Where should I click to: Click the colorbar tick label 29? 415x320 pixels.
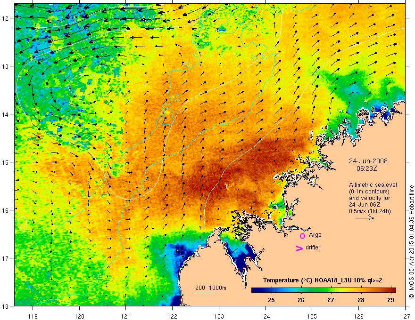pyautogui.click(x=390, y=300)
